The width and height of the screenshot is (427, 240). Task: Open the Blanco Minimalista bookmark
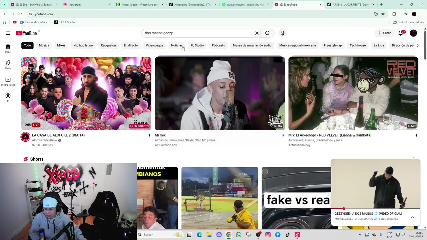(34, 22)
